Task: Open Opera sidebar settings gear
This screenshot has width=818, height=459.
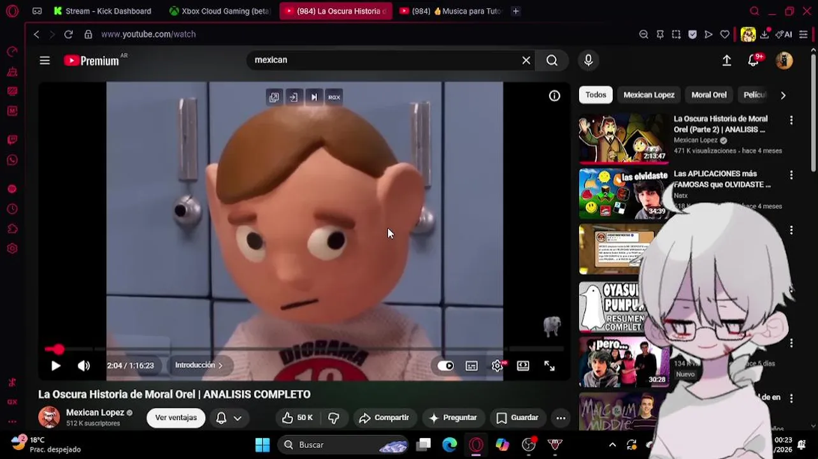Action: (x=12, y=249)
